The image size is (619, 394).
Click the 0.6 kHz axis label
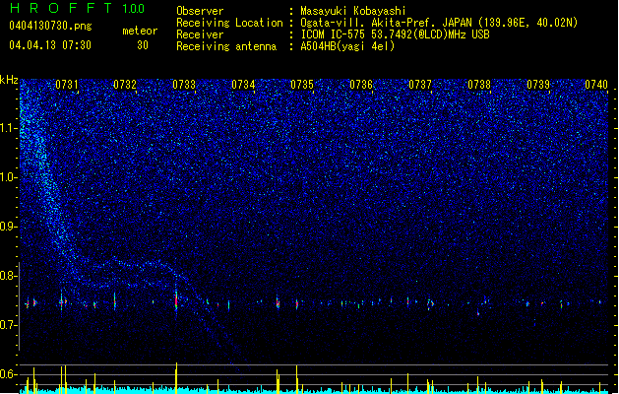coord(9,374)
